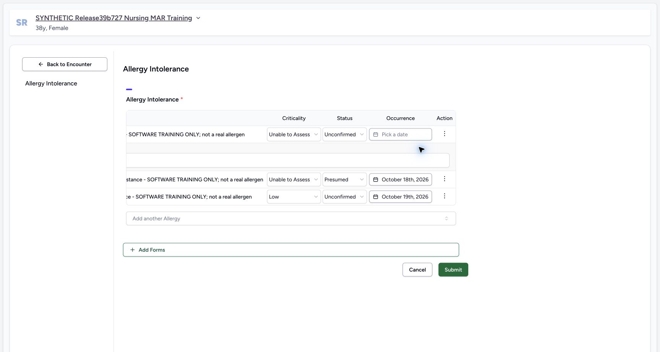Open actions menu for October 19th allergy row

click(x=444, y=196)
